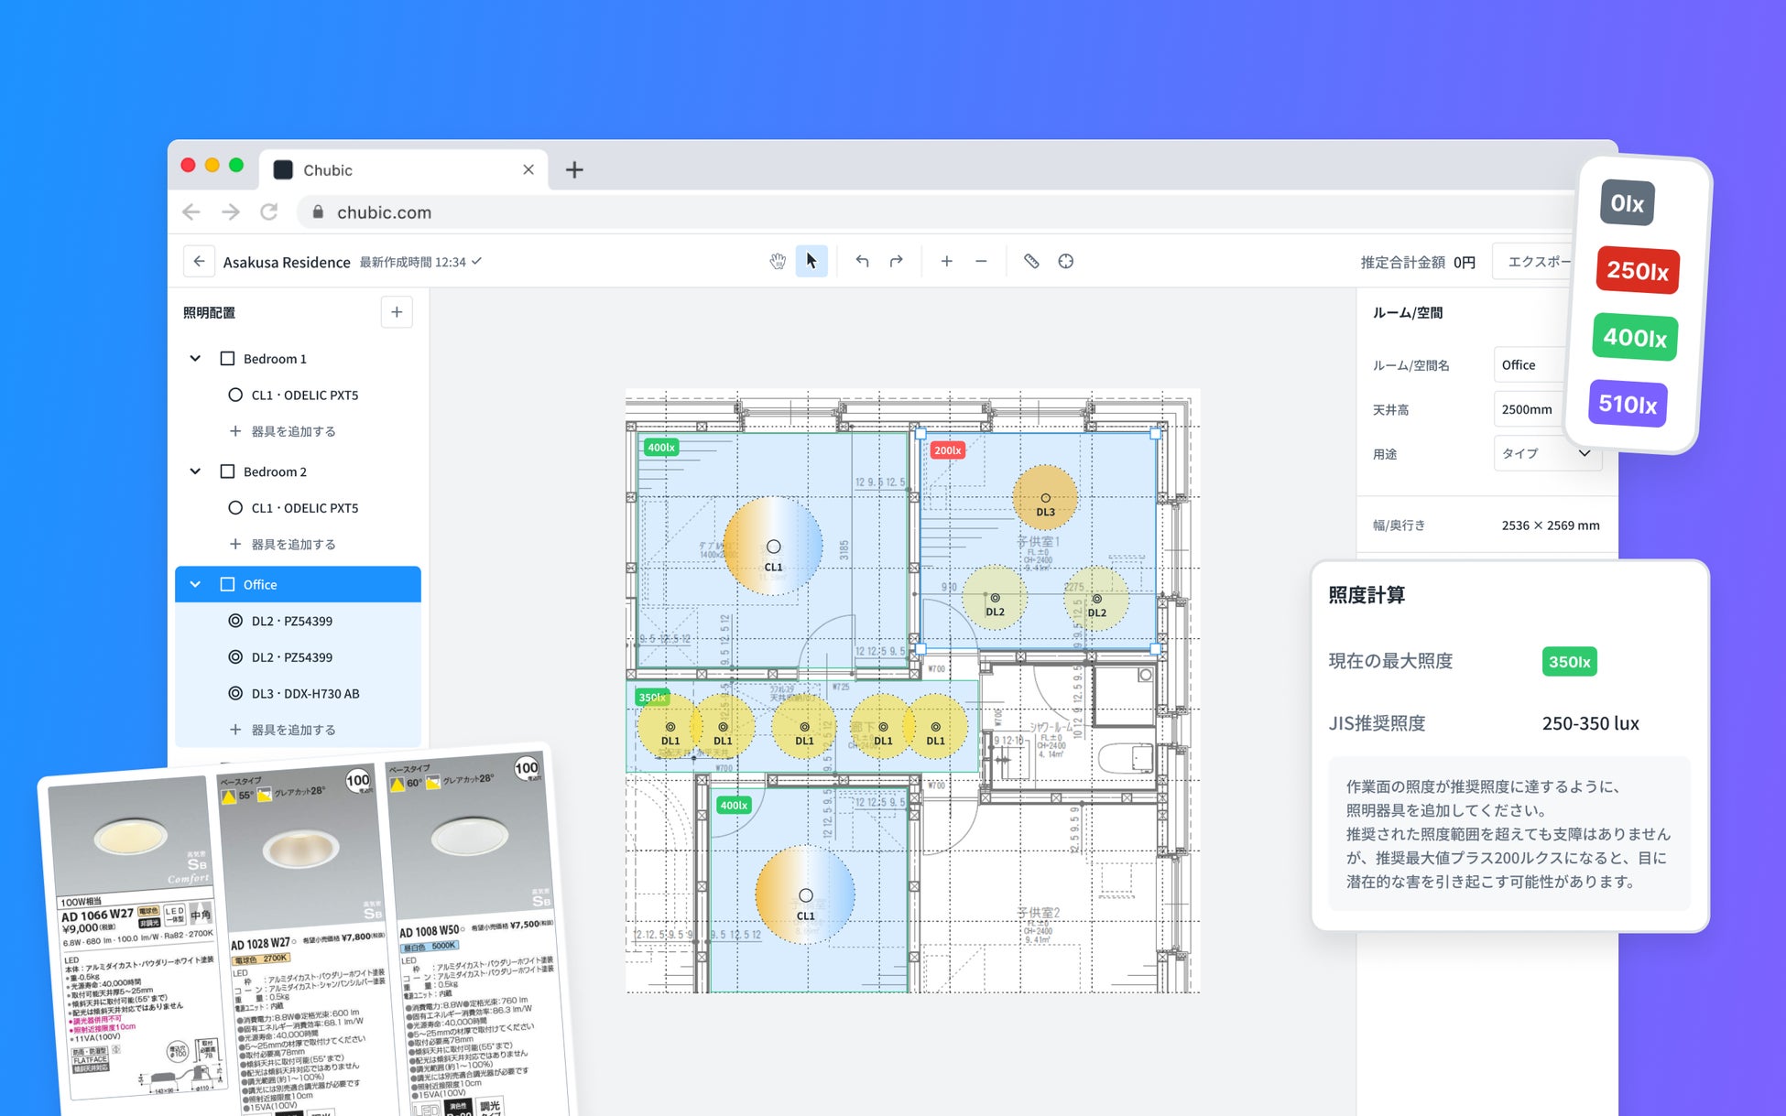Select DL3 · DDX-H730 AB fixture item
1786x1116 pixels.
coord(305,694)
